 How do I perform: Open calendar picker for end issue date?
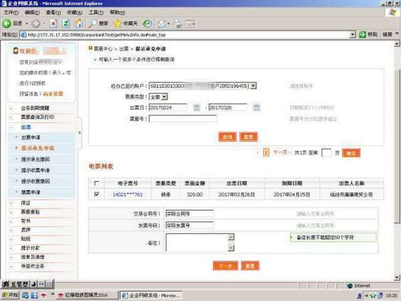[x=257, y=107]
